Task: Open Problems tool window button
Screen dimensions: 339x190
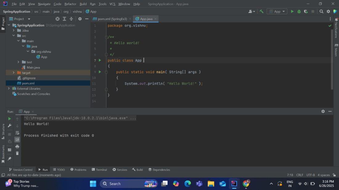Action: click(x=78, y=169)
